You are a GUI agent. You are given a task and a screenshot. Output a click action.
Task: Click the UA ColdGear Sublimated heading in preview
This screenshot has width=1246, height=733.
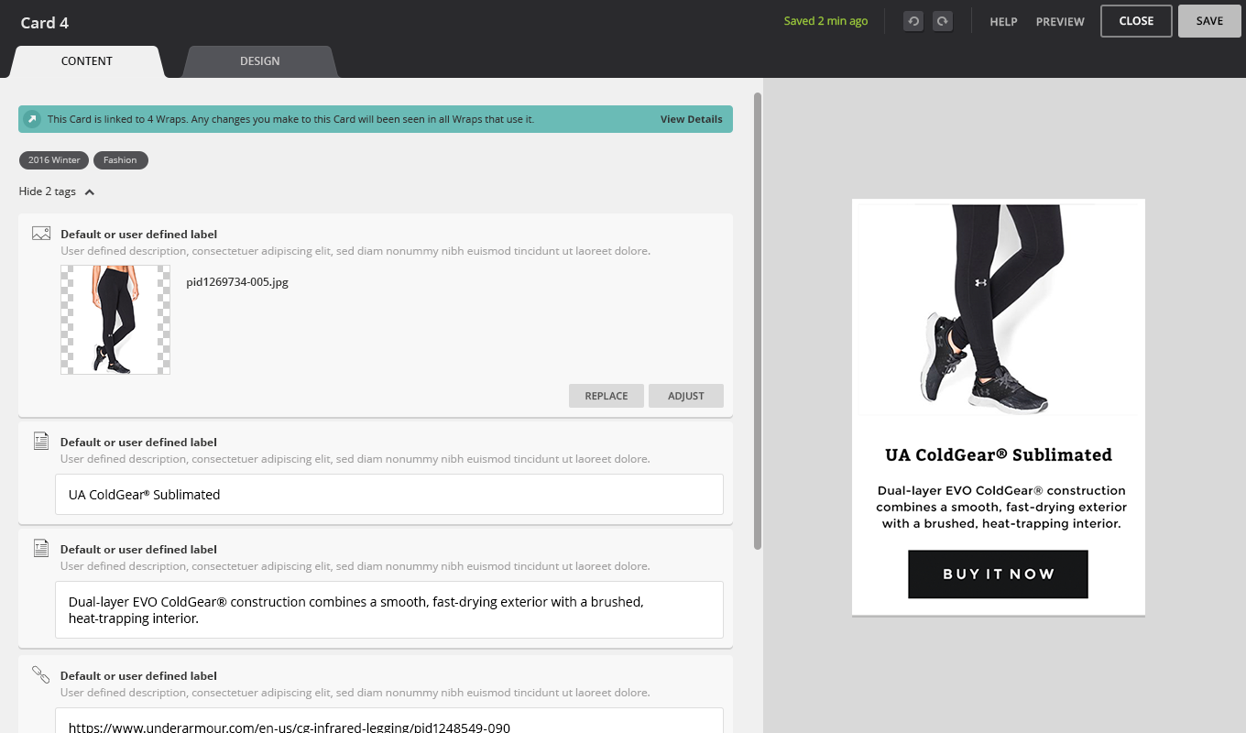(x=999, y=454)
